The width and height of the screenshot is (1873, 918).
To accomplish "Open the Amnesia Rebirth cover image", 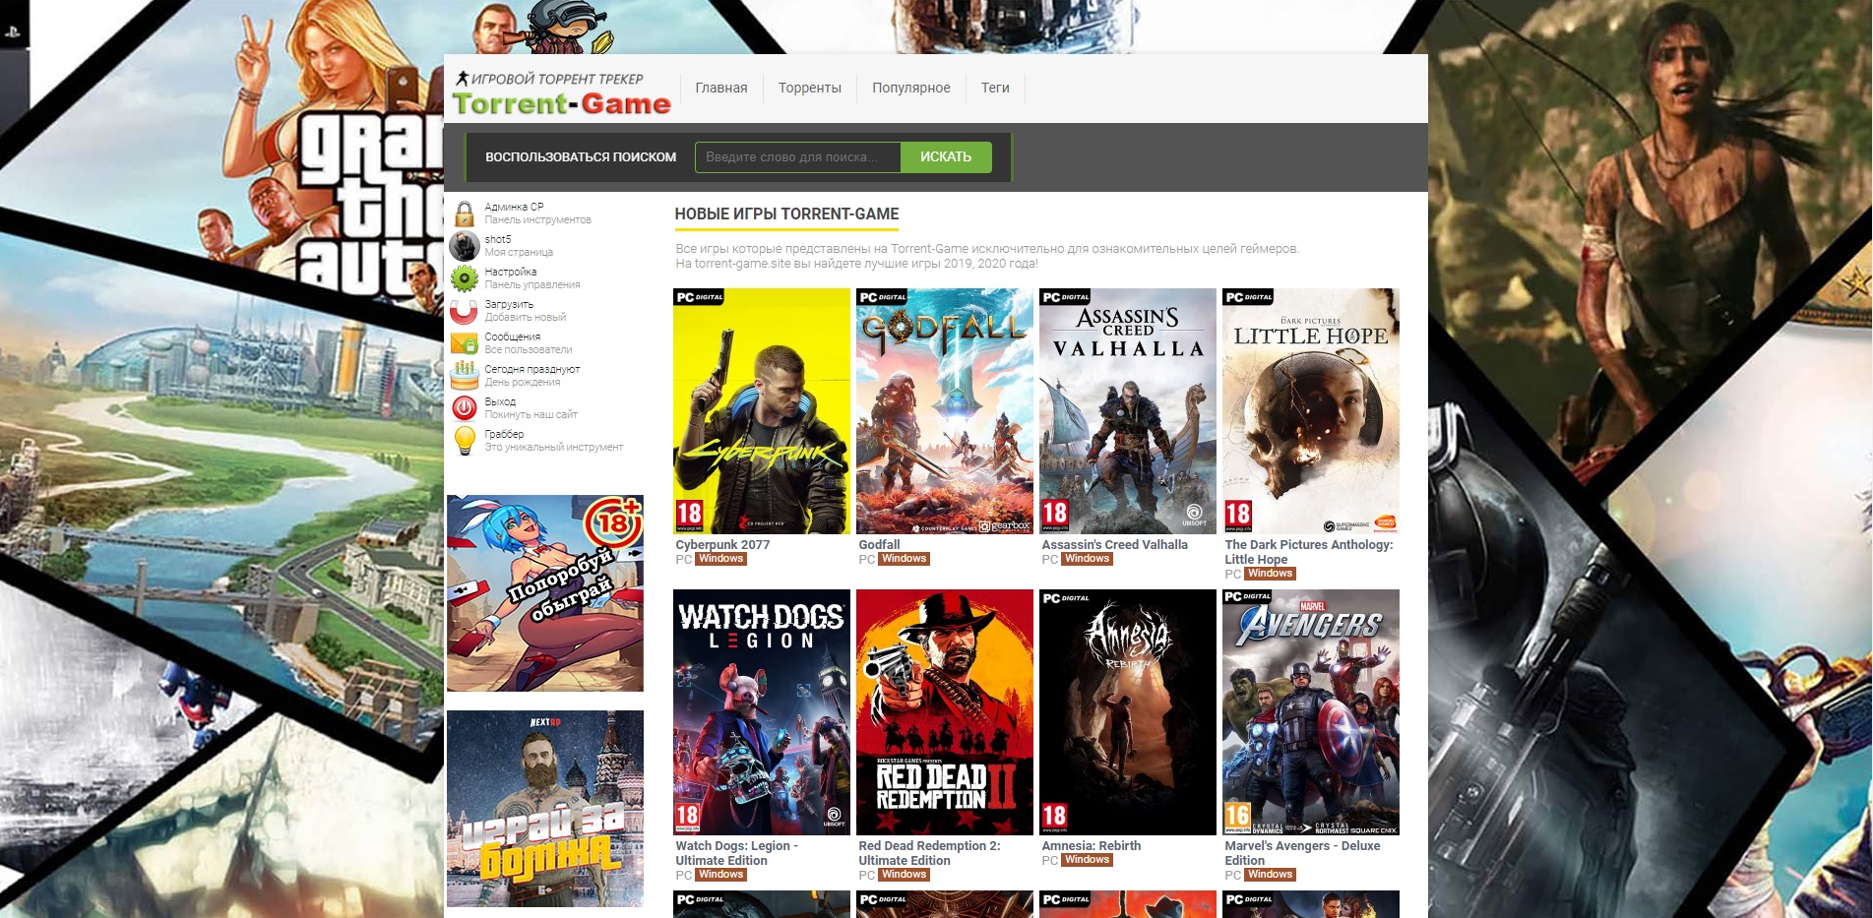I will [1128, 712].
